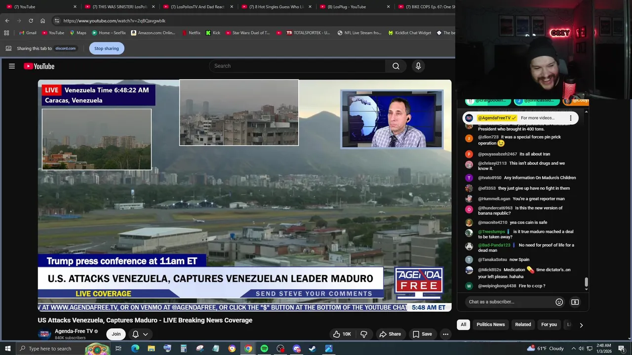
Task: Save video to playlist with Save button
Action: coord(422,334)
